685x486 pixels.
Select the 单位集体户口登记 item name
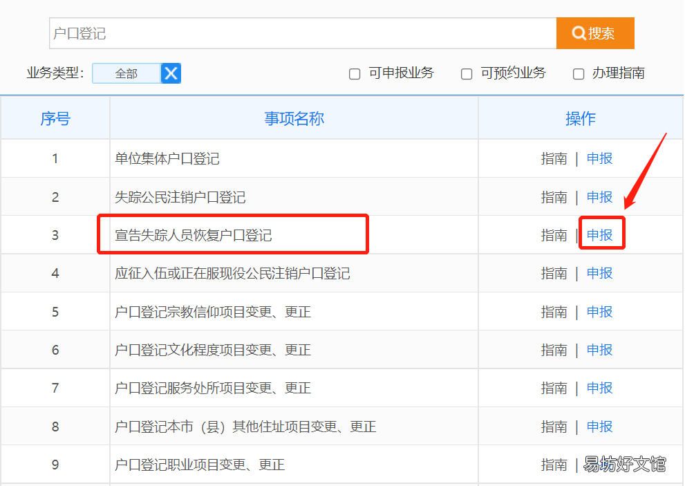tap(167, 158)
